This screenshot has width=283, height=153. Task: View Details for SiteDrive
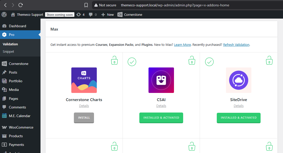238,106
